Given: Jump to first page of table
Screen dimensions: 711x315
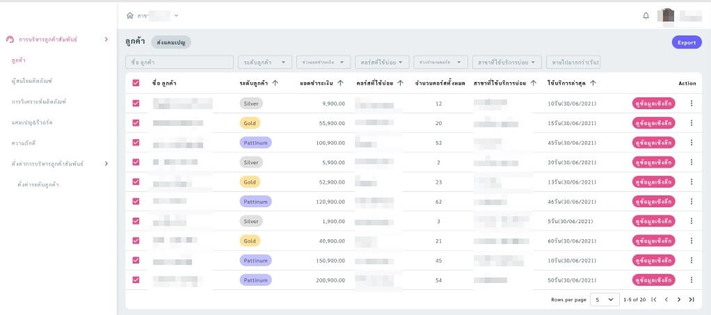Looking at the screenshot, I should [654, 300].
